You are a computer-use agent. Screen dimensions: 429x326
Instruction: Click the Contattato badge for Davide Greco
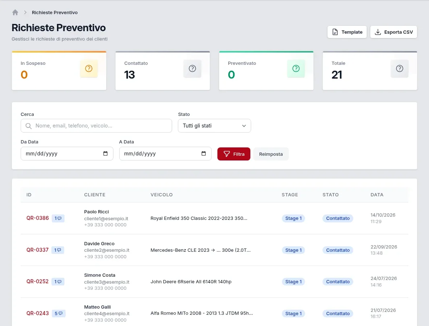click(x=338, y=250)
